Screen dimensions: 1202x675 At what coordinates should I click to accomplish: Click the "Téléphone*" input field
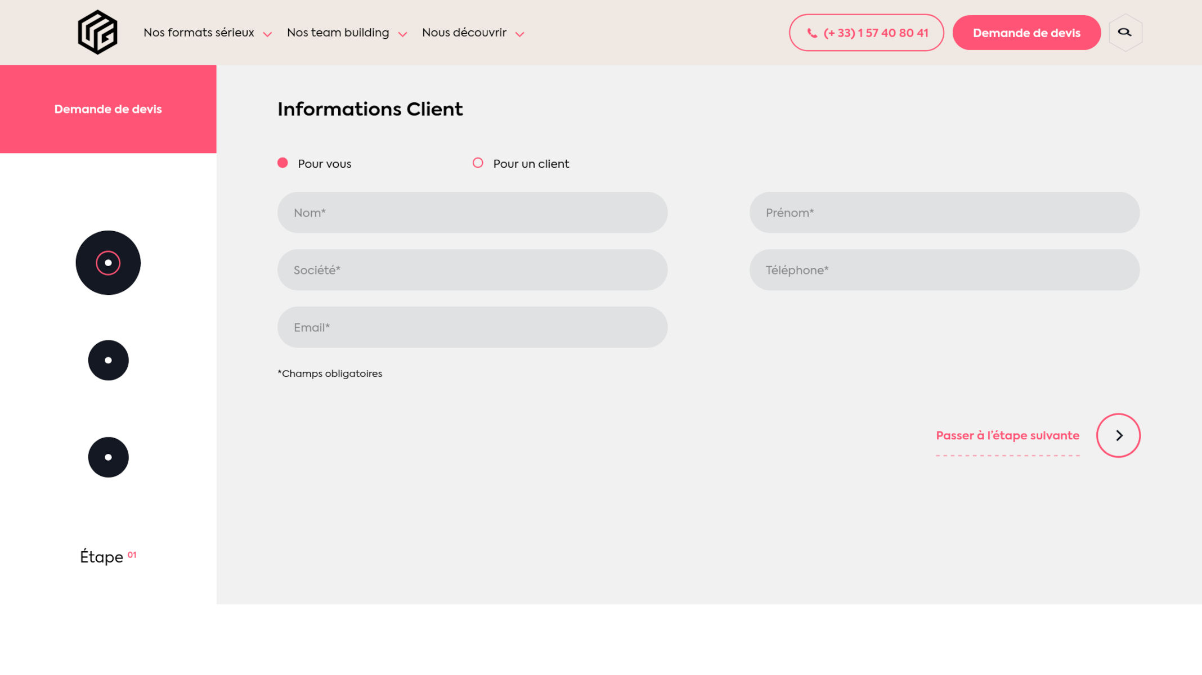944,270
